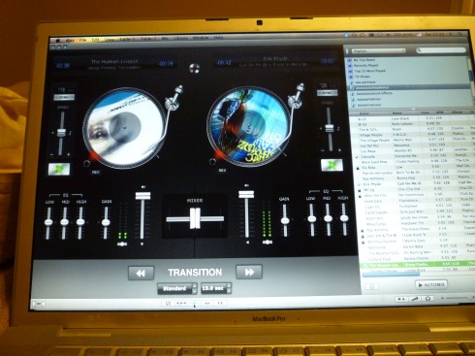Select the My Top Rated playlist

(364, 60)
